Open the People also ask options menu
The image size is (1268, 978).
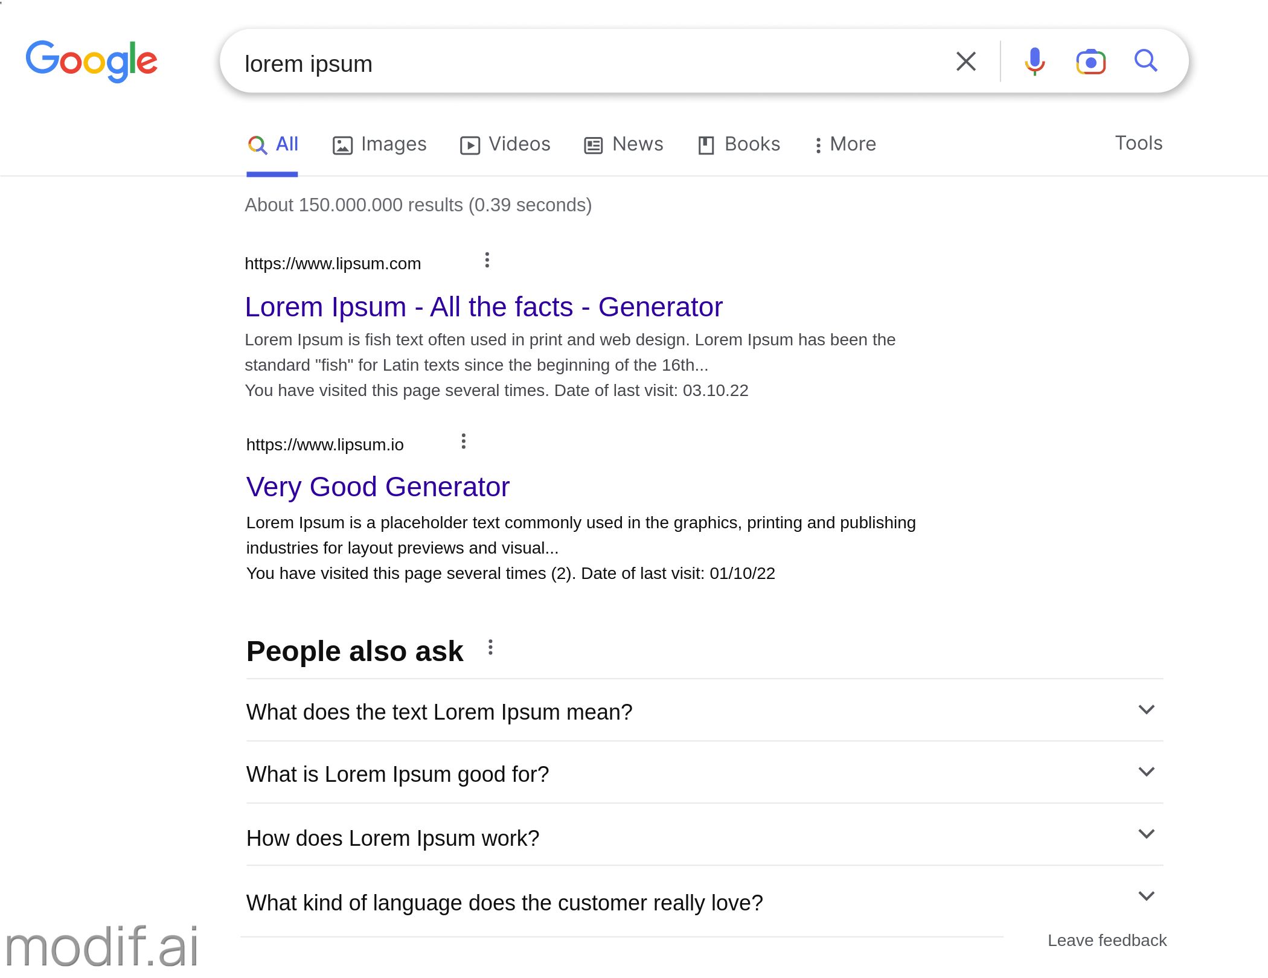(x=490, y=648)
